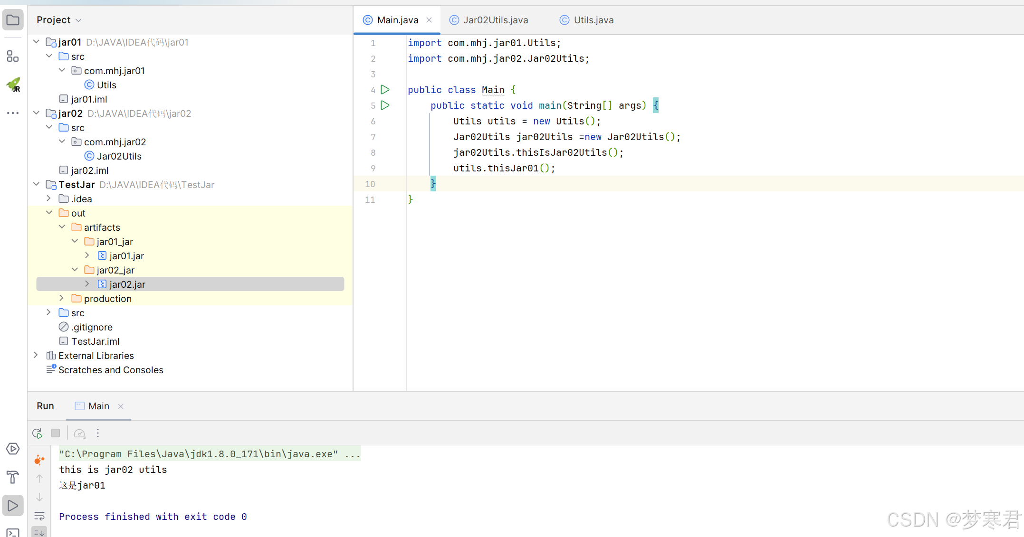1024x537 pixels.
Task: Close the Main run tab
Action: [x=121, y=406]
